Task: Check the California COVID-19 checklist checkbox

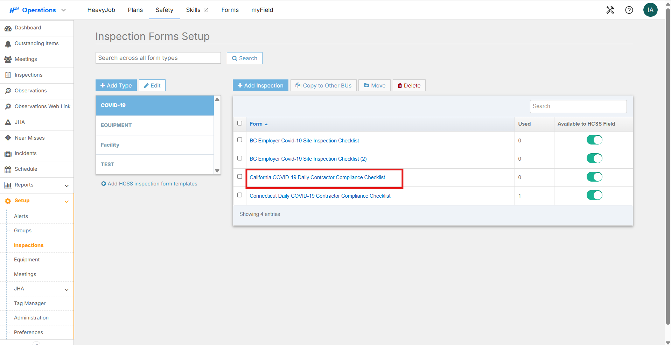Action: (240, 177)
